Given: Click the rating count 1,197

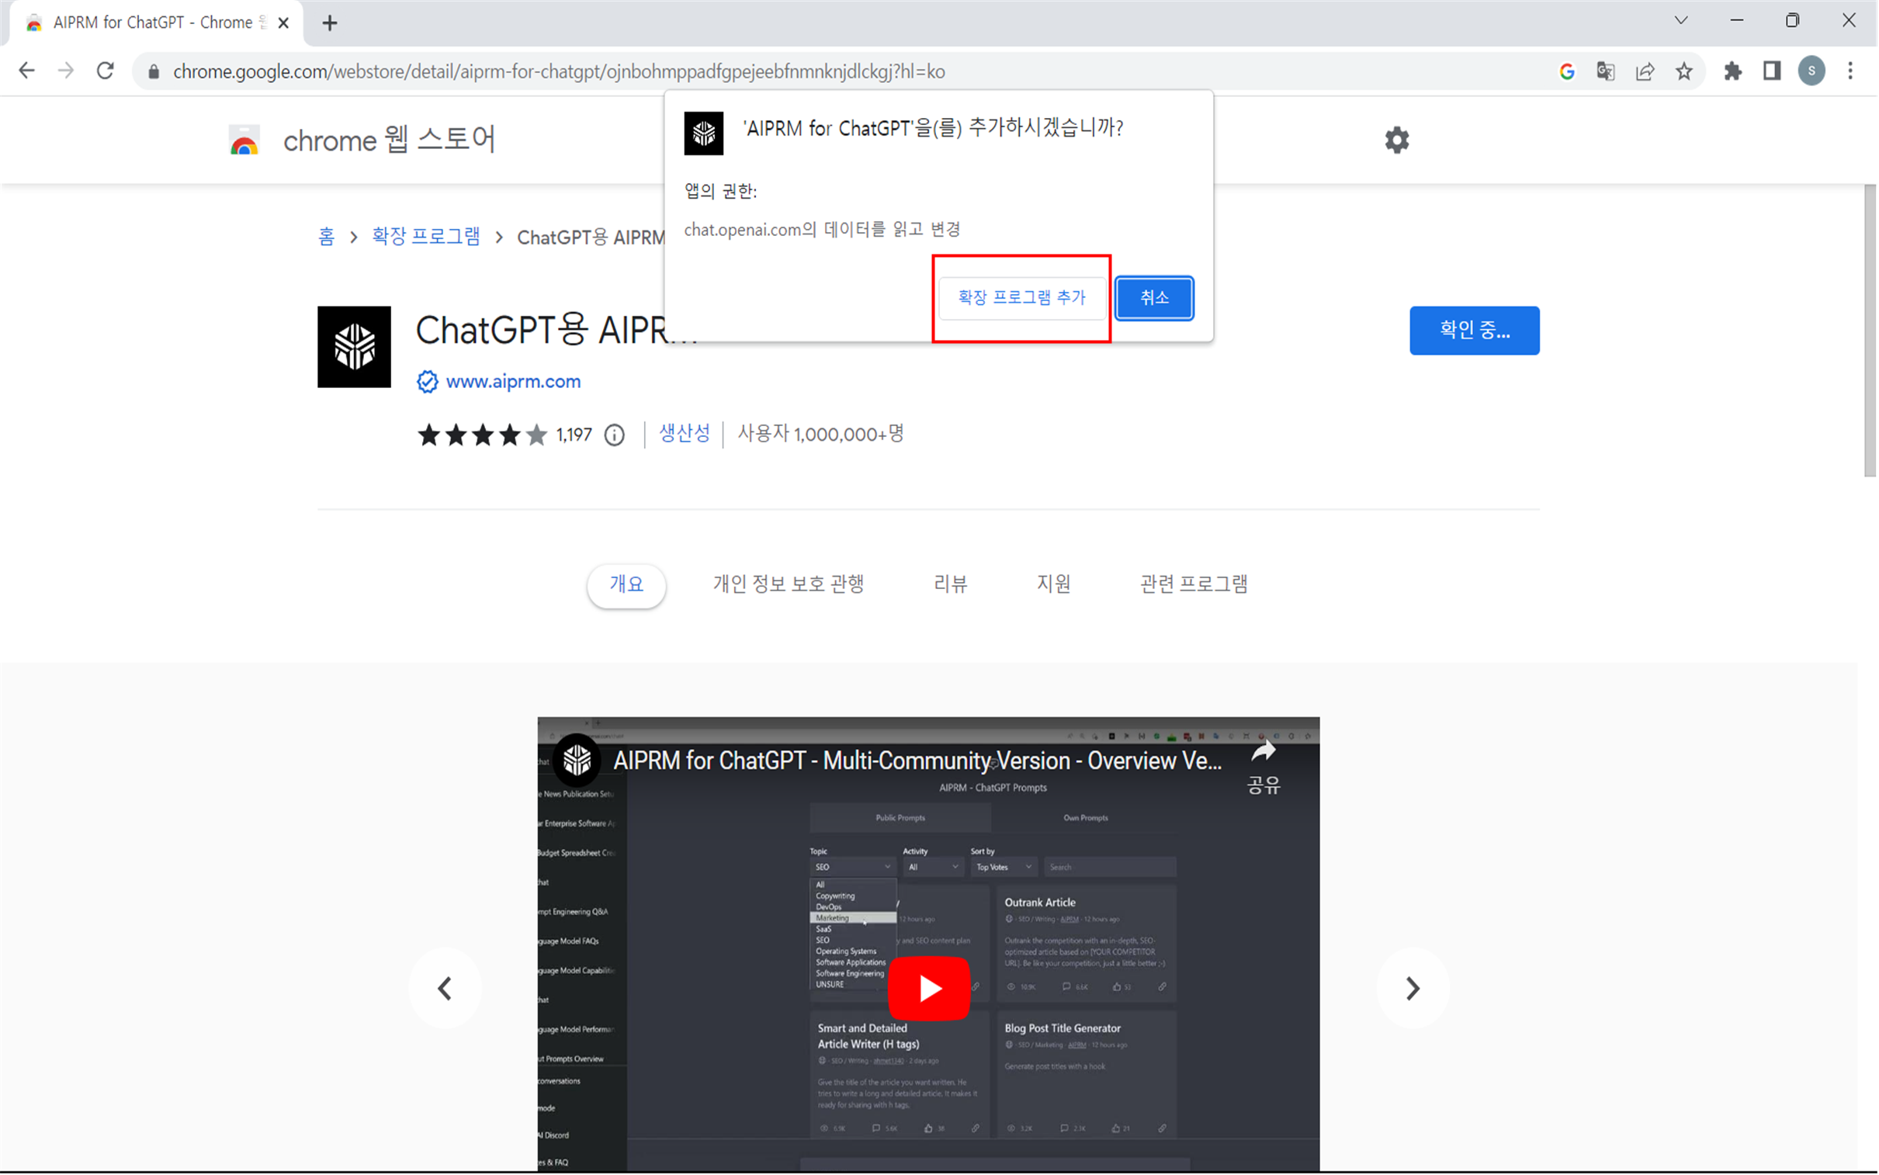Looking at the screenshot, I should click(x=574, y=435).
